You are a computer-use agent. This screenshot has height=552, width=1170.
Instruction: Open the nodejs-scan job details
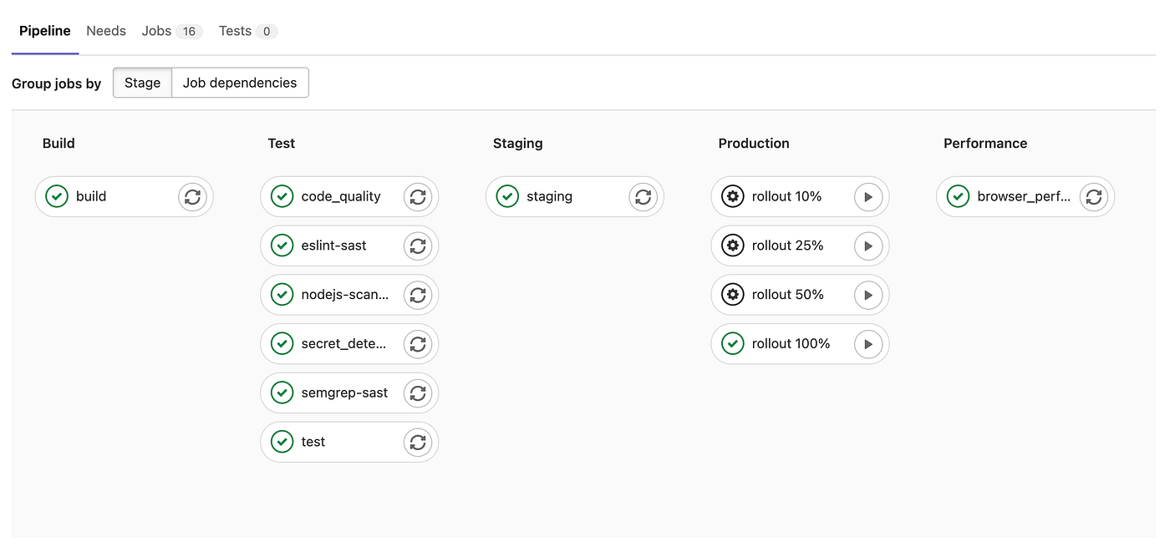point(343,294)
